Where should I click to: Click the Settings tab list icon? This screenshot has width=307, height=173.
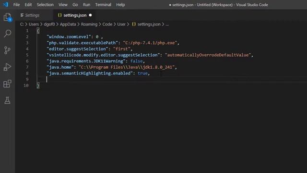tap(22, 15)
